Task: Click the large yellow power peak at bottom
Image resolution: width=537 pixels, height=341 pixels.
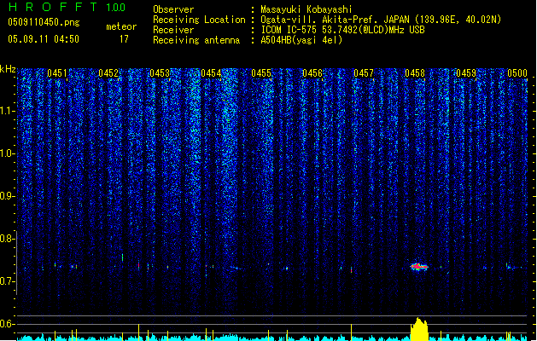Action: (x=419, y=329)
